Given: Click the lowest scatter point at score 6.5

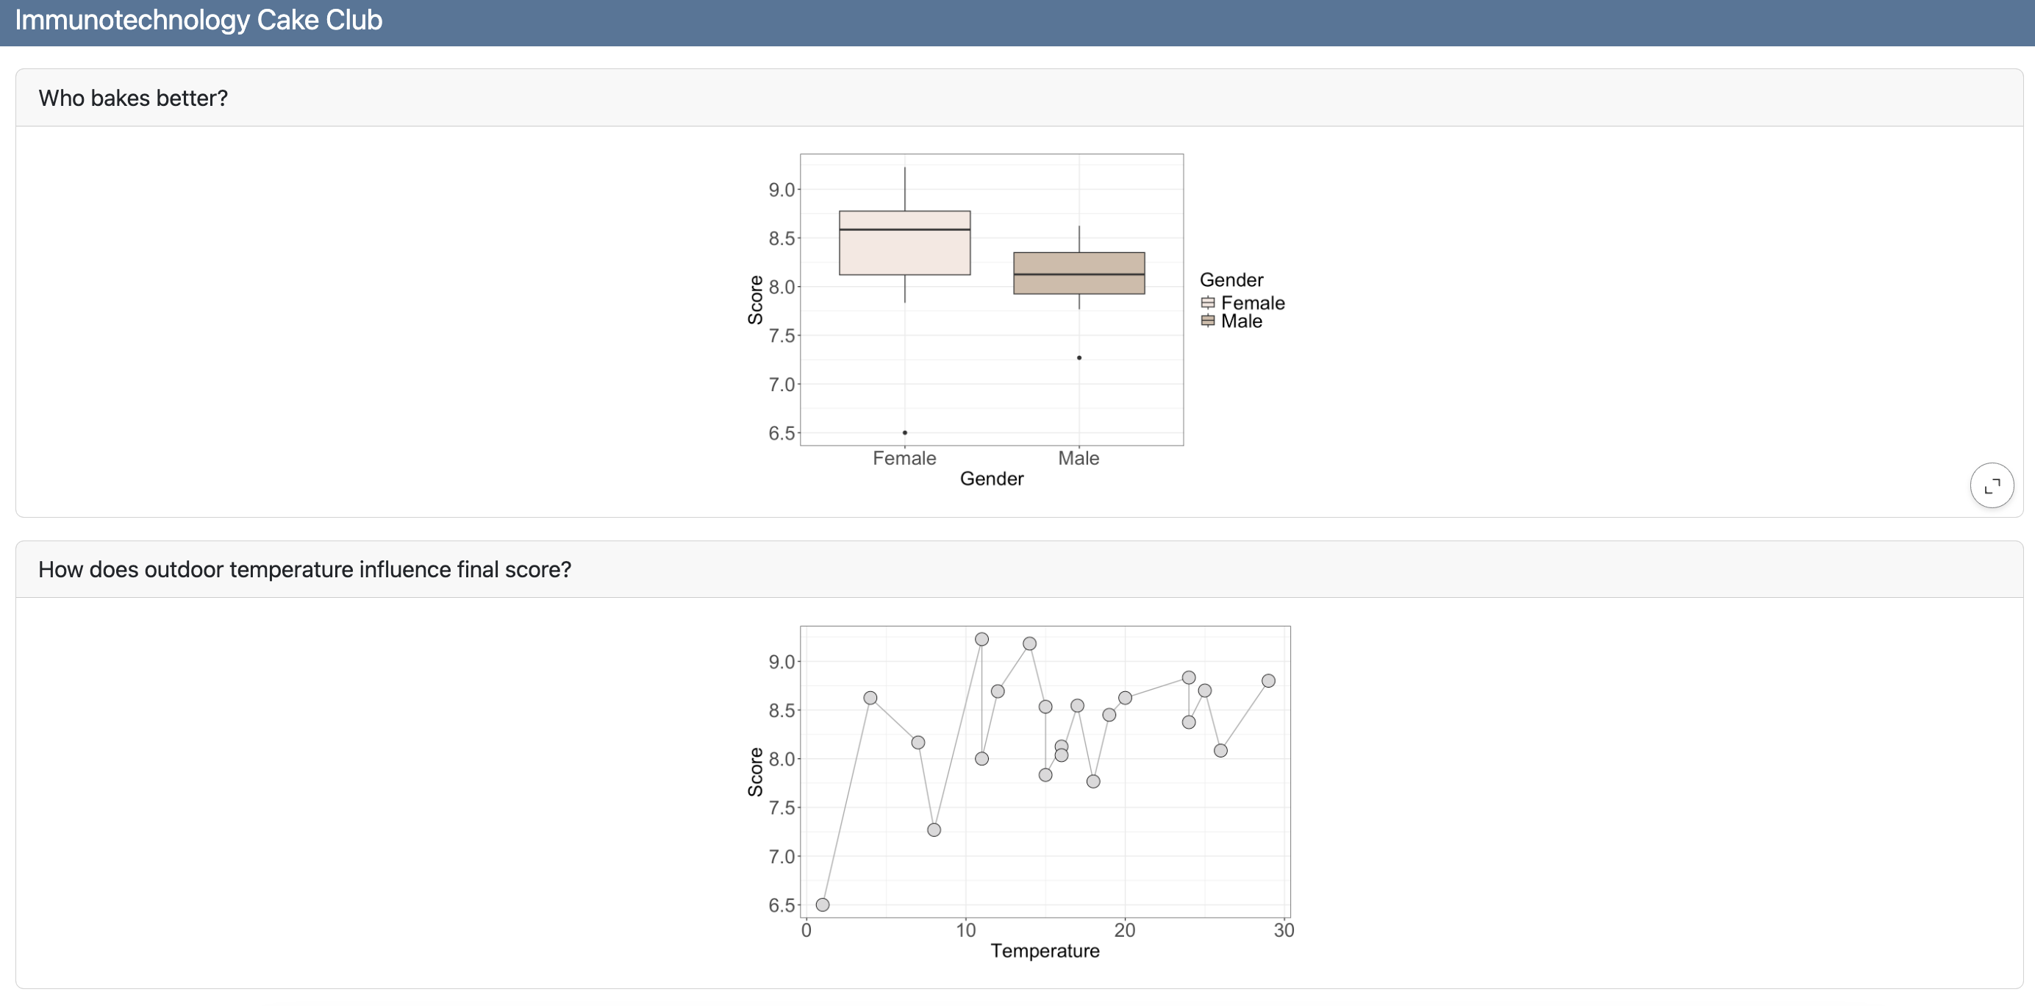Looking at the screenshot, I should click(x=823, y=905).
